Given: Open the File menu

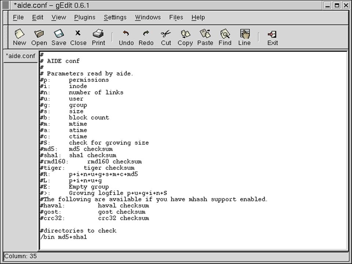Looking at the screenshot, I should (x=18, y=17).
